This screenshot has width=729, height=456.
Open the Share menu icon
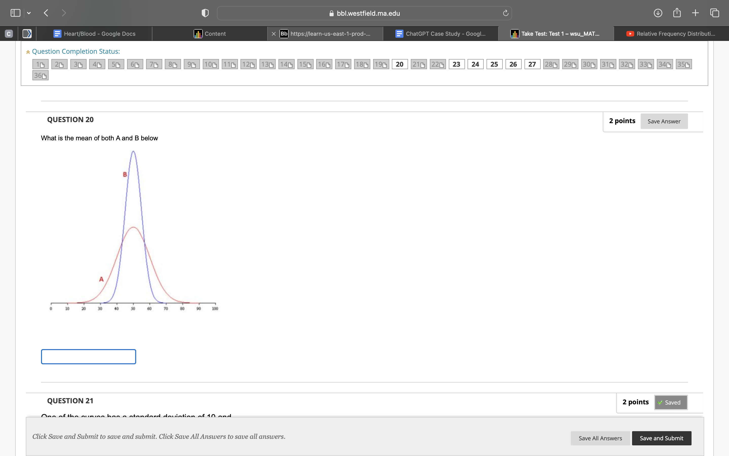click(677, 13)
